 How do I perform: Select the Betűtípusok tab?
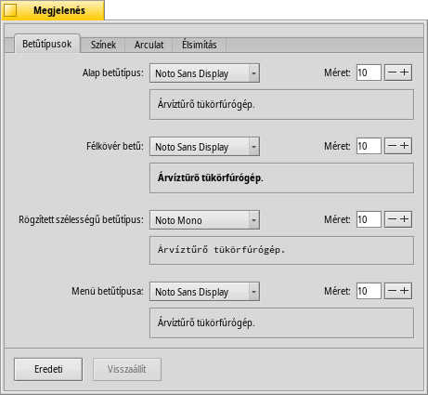(x=47, y=44)
